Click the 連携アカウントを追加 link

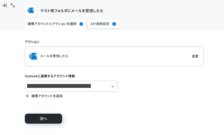point(47,96)
